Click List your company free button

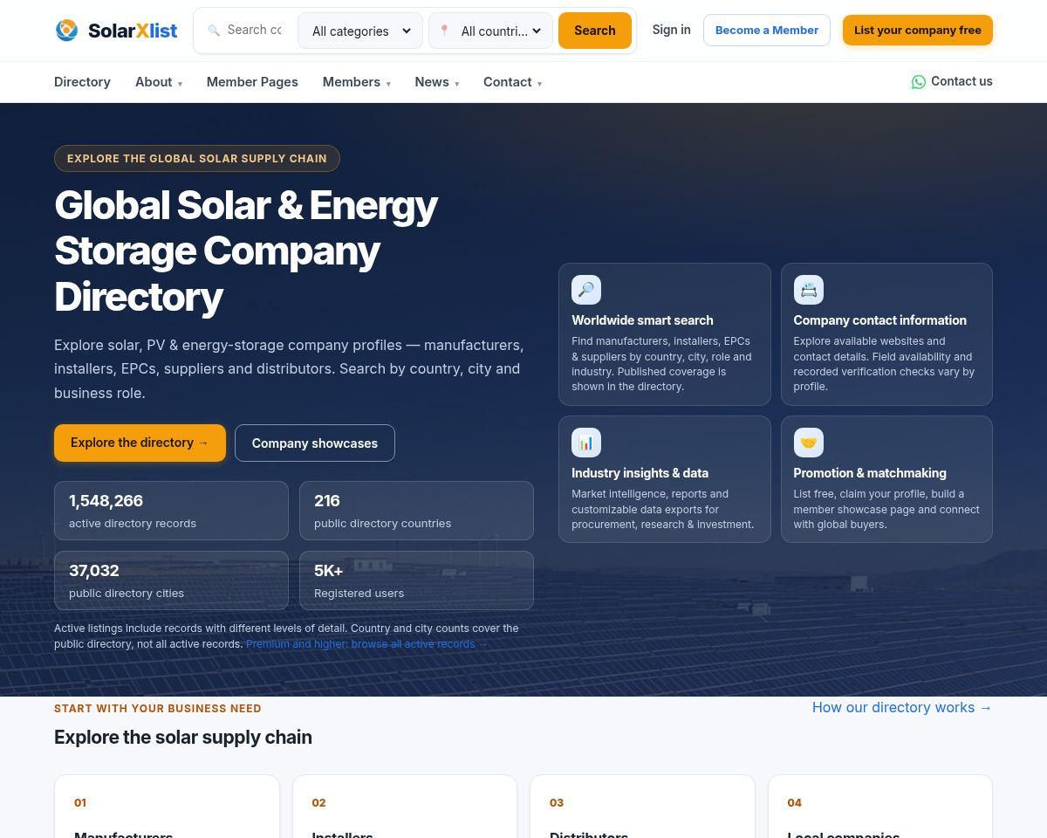click(918, 30)
